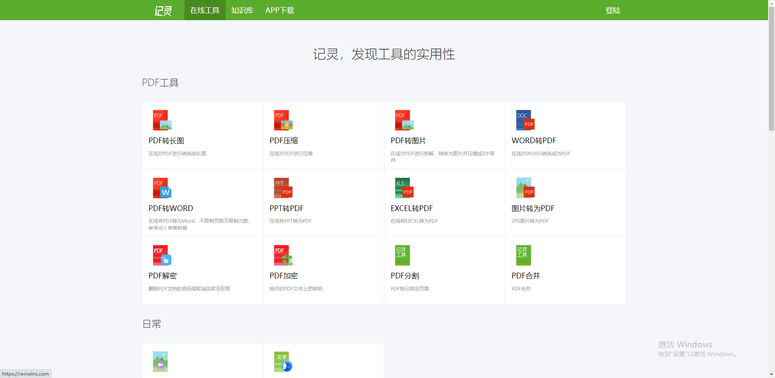The width and height of the screenshot is (775, 378).
Task: Click the scrollbar up arrow
Action: coord(771,3)
